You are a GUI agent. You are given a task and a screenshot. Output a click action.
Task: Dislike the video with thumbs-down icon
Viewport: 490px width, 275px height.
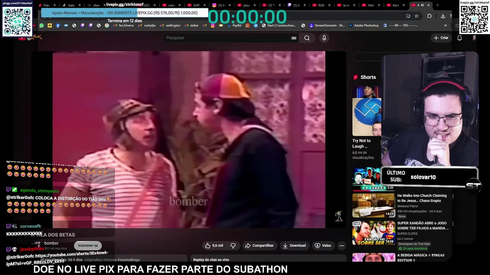click(233, 246)
